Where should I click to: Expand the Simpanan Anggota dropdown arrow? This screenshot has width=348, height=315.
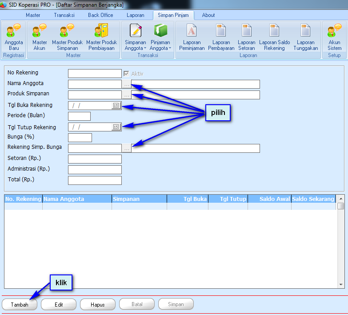(145, 48)
